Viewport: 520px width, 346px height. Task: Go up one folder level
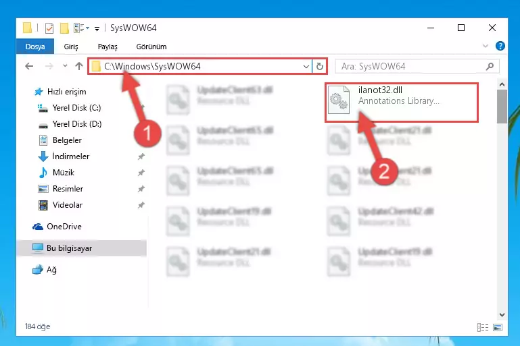click(79, 66)
